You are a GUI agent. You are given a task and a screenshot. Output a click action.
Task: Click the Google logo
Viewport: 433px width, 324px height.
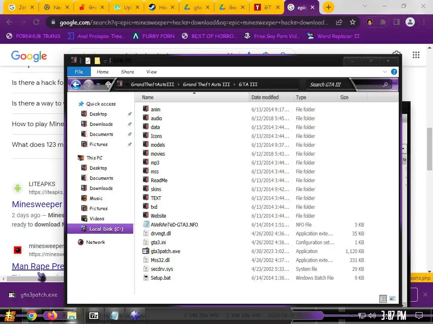point(29,56)
